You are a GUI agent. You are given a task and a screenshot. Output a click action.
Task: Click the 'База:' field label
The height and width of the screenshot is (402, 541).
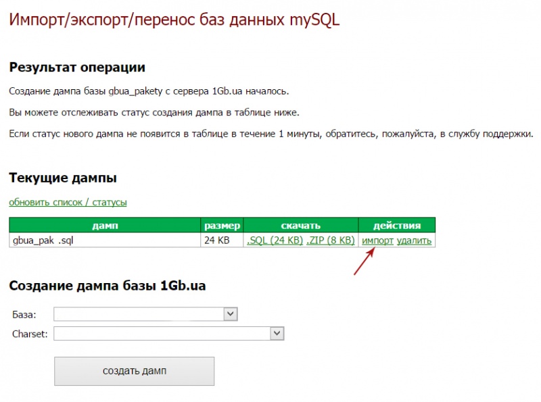point(24,315)
